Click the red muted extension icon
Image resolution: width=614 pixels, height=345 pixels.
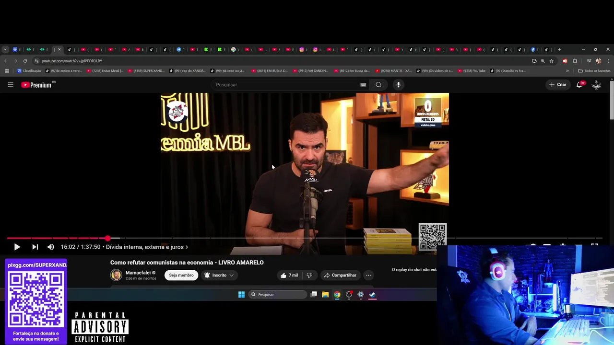click(x=565, y=61)
